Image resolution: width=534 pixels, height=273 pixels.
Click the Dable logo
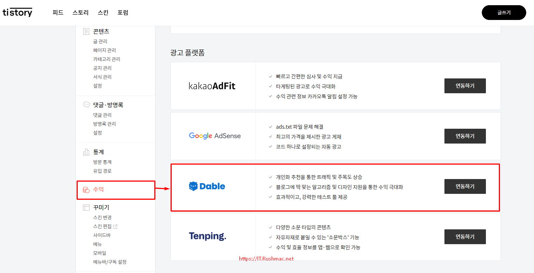point(207,186)
